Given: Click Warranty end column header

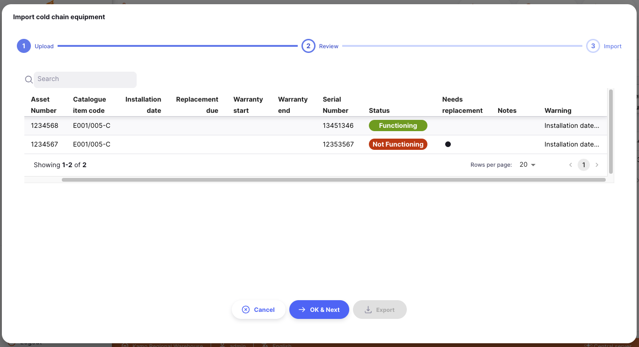Looking at the screenshot, I should pyautogui.click(x=293, y=105).
